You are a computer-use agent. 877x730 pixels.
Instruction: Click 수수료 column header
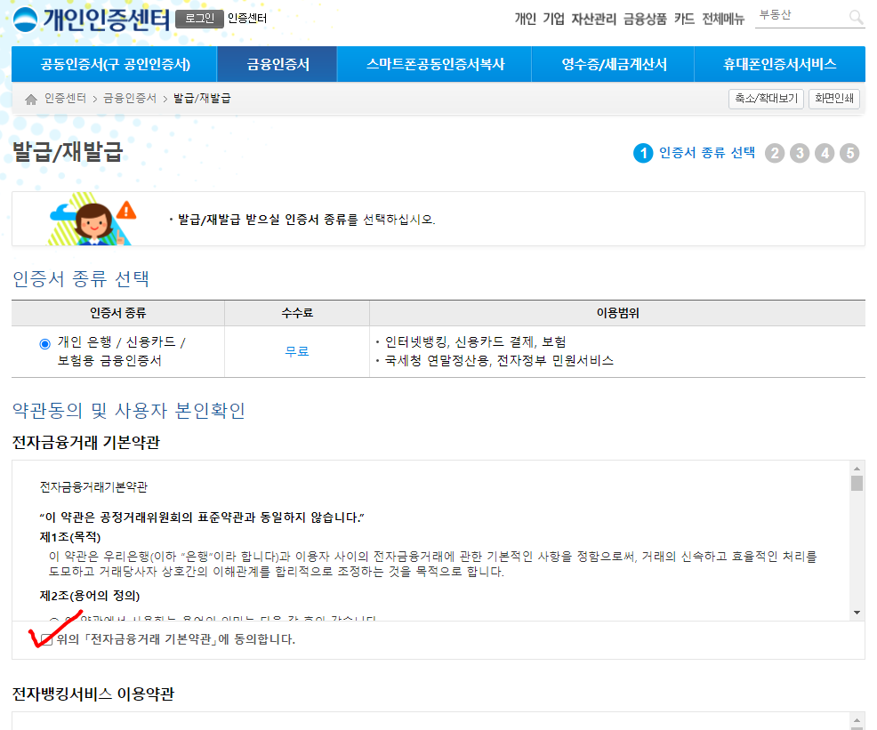(x=297, y=313)
